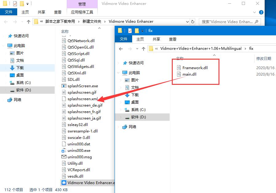This screenshot has height=193, width=276.
Task: Click 新建文件夹 in the address breadcrumb
Action: tap(92, 22)
